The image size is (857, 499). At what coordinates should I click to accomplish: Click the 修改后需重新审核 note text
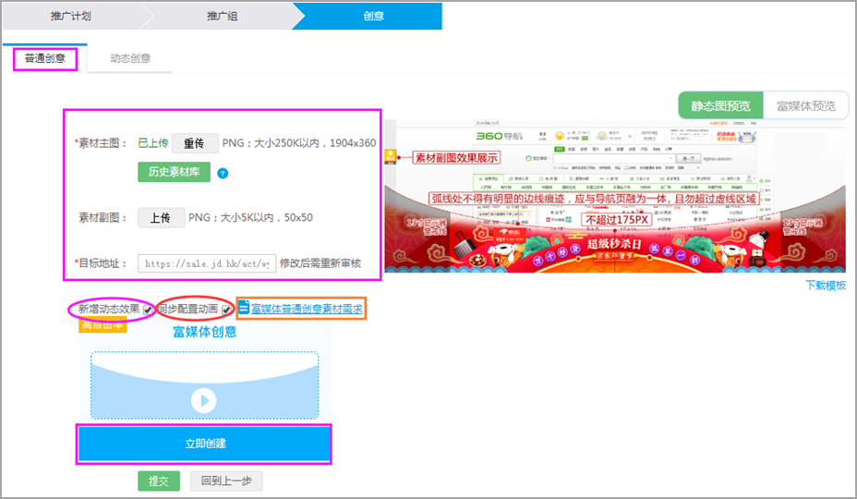click(x=320, y=263)
